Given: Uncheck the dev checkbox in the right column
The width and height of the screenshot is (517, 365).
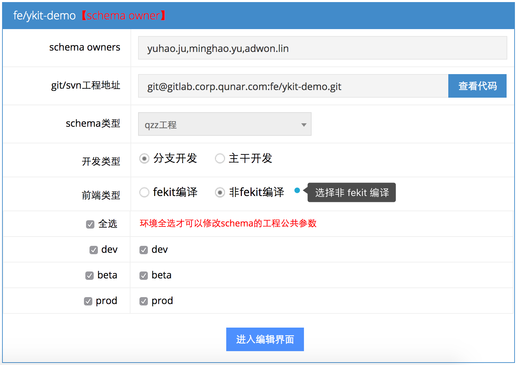Looking at the screenshot, I should coord(144,250).
